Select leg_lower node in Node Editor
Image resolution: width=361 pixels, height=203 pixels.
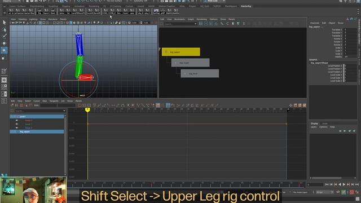pos(191,63)
